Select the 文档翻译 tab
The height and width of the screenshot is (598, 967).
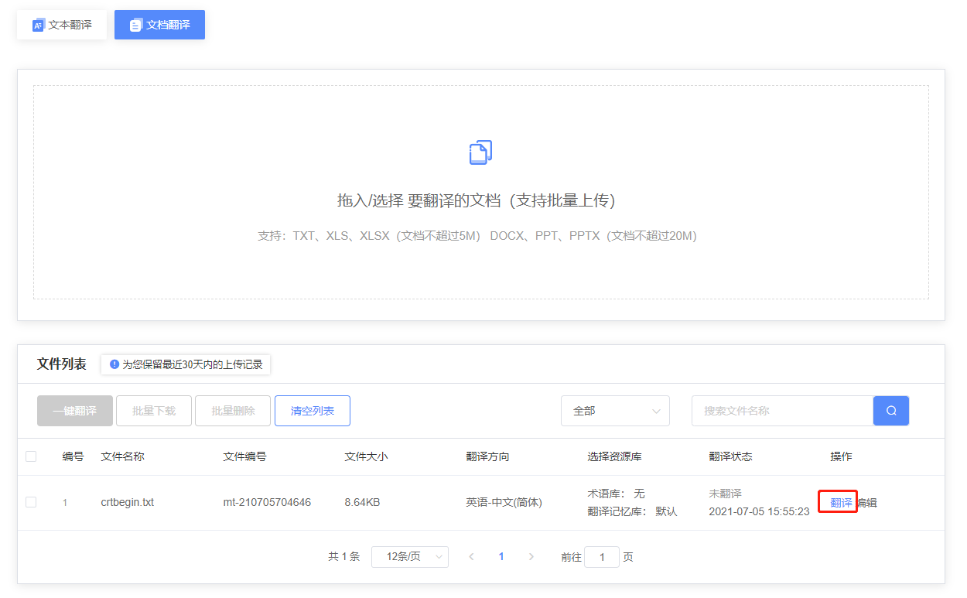point(159,25)
